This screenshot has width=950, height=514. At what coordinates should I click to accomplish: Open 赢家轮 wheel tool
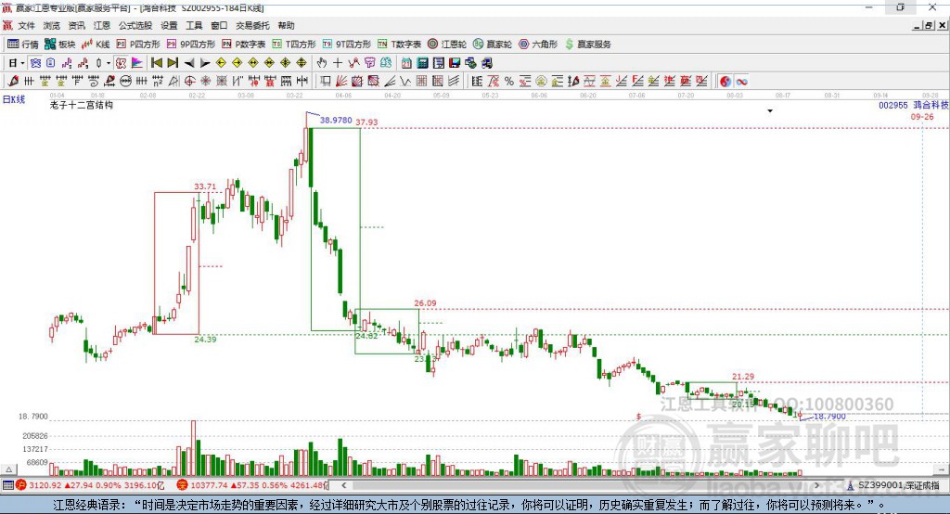[x=493, y=45]
